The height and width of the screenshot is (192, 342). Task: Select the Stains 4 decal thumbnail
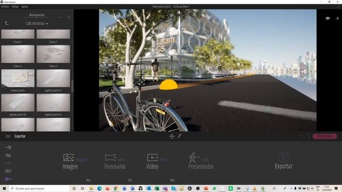pyautogui.click(x=18, y=54)
